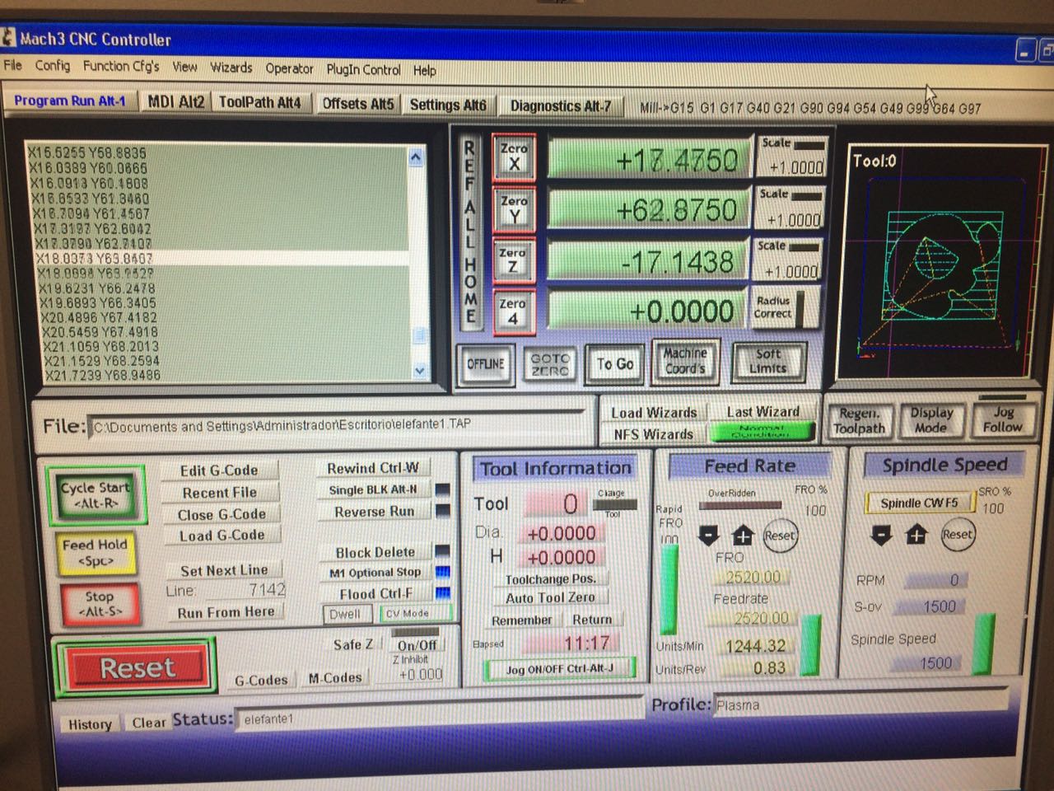Click the Zero Y axis button
This screenshot has width=1054, height=791.
(x=514, y=208)
